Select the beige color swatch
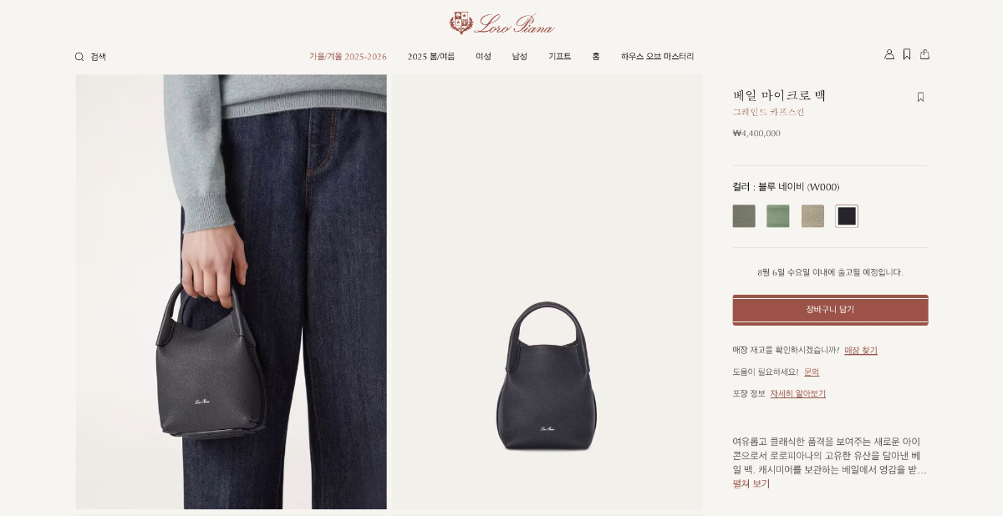The image size is (1003, 516). [x=812, y=216]
